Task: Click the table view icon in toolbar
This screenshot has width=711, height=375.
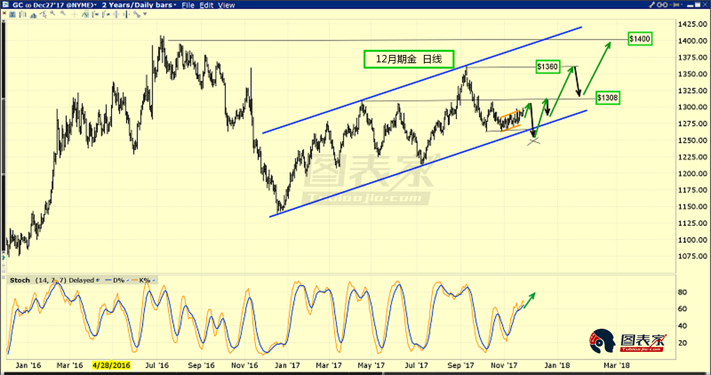Action: tap(13, 15)
